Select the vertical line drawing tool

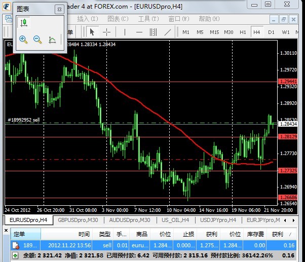125,32
